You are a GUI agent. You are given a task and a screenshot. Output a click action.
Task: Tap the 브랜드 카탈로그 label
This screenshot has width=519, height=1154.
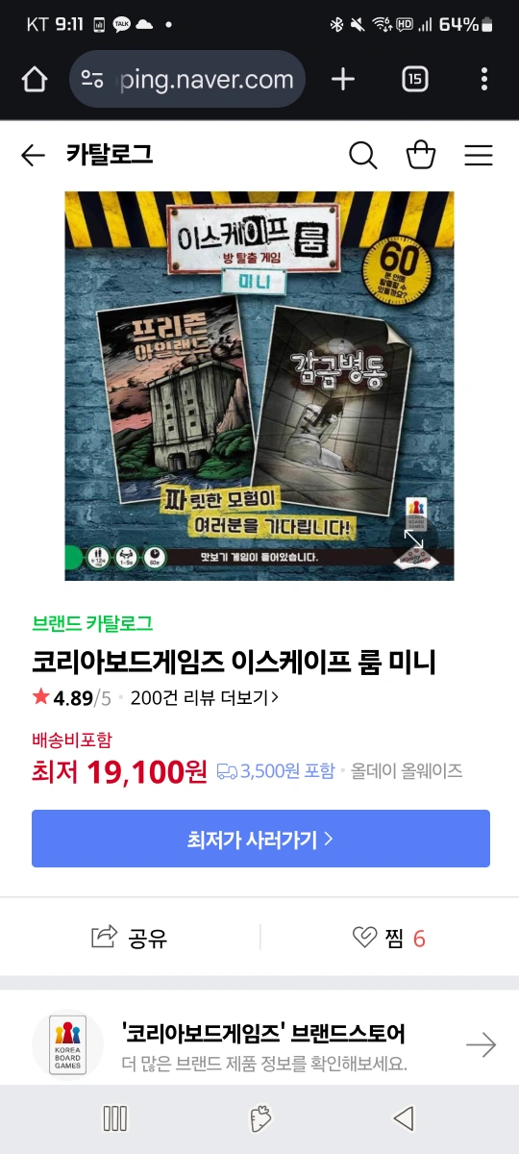coord(92,623)
